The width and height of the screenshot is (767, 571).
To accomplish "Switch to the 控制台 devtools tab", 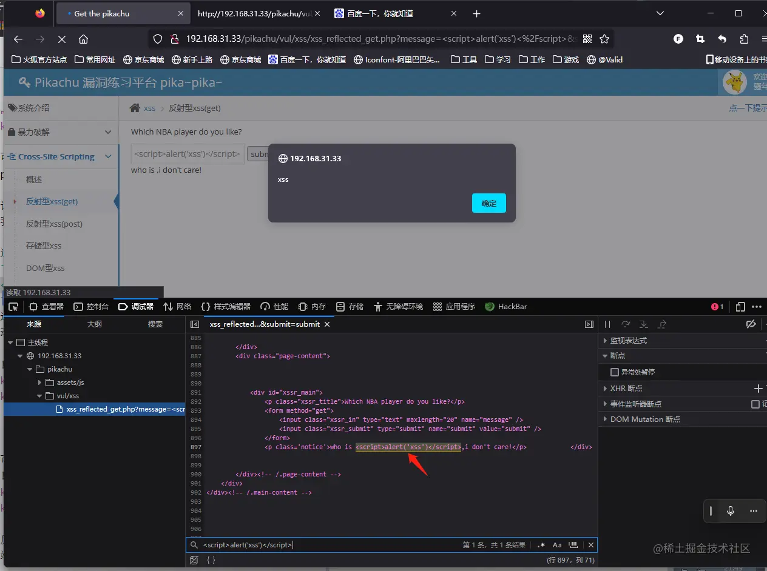I will 92,307.
